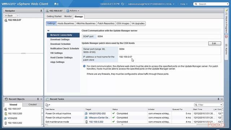Refresh the vSphere client view
Viewport: 231px width, 130px height.
(x=123, y=4)
